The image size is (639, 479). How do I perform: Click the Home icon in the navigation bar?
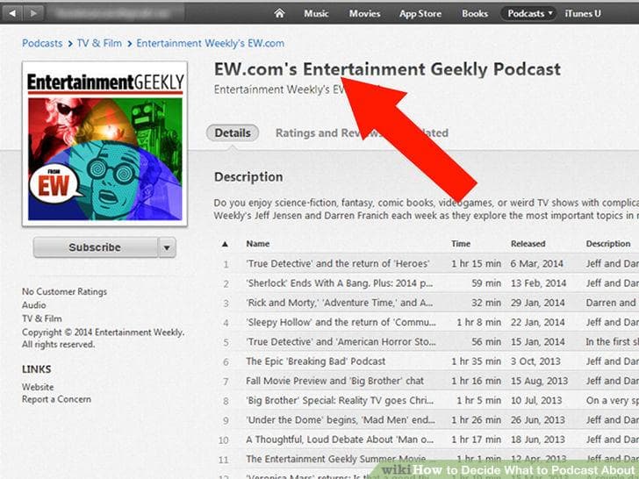pos(280,13)
